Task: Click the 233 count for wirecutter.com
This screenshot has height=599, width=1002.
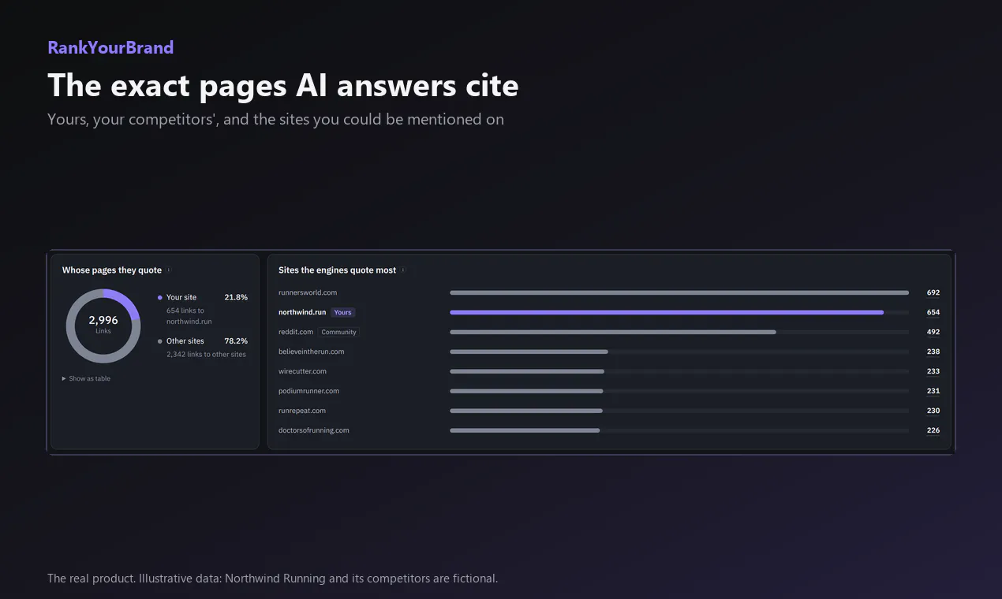Action: coord(933,371)
